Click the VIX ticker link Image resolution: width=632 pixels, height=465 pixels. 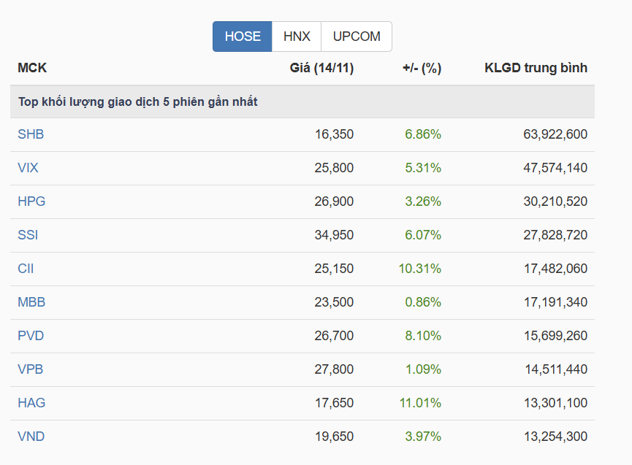[28, 168]
